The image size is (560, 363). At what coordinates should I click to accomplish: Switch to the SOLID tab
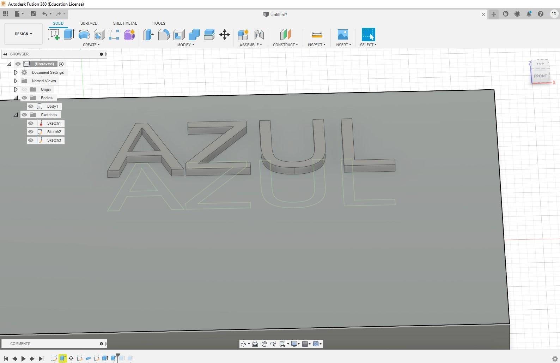click(x=58, y=23)
